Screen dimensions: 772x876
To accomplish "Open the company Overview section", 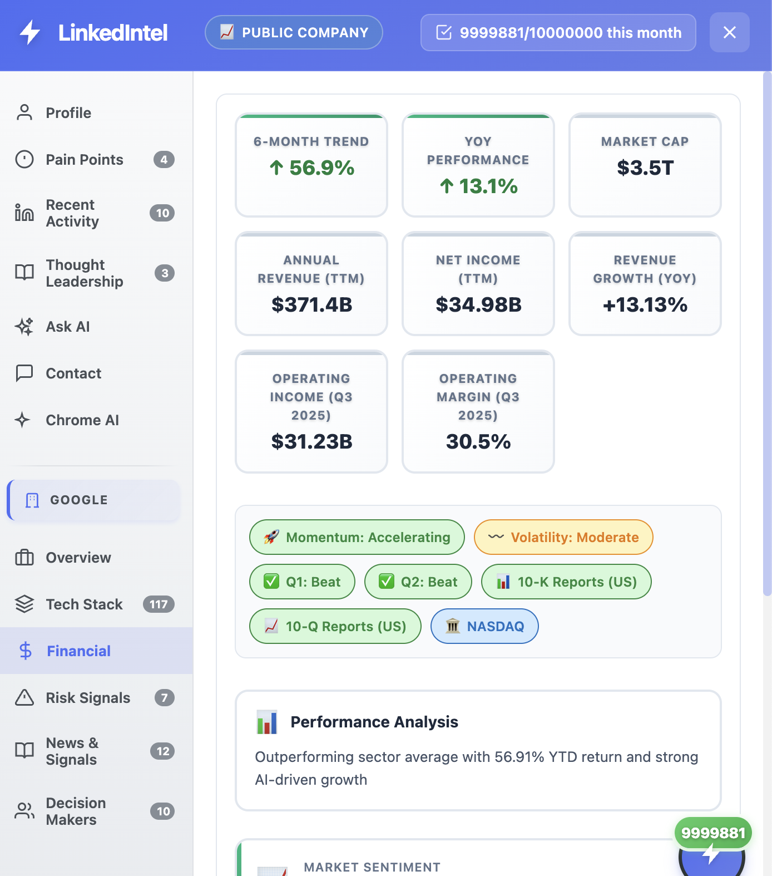I will 96,557.
